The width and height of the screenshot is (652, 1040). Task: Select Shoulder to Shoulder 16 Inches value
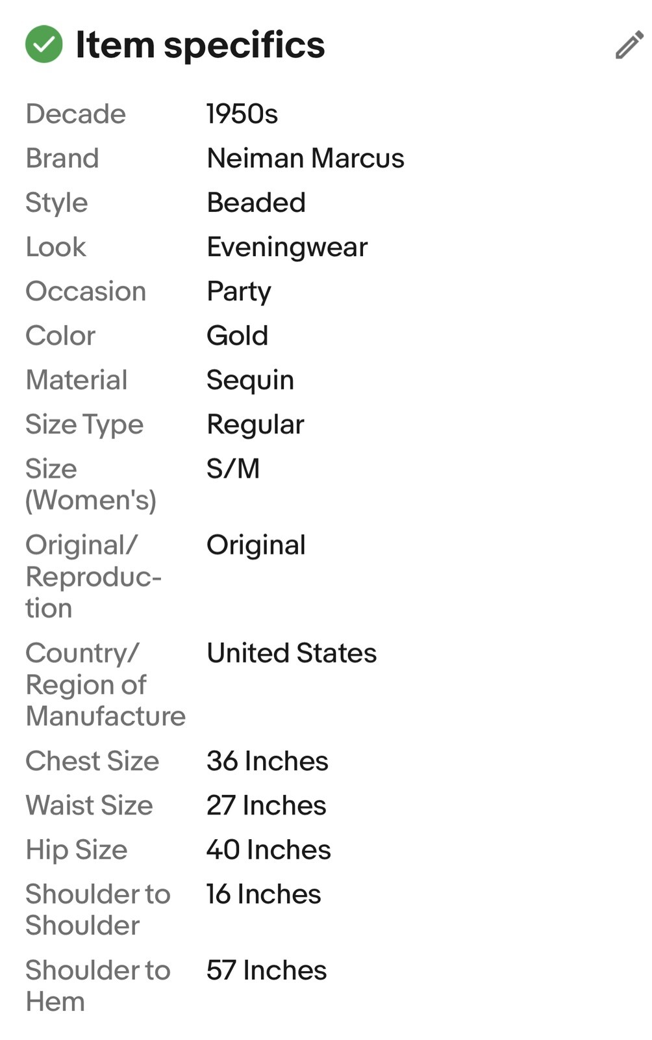click(264, 894)
